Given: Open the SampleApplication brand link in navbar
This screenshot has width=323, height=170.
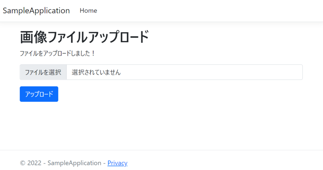Looking at the screenshot, I should pos(36,11).
